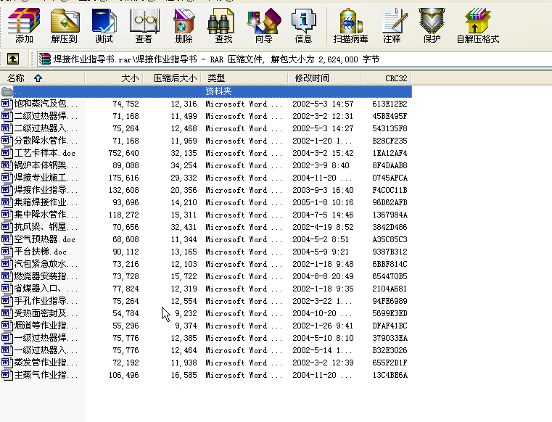Click Word icon of 空气预热器.doc
The height and width of the screenshot is (422, 552).
[x=7, y=239]
